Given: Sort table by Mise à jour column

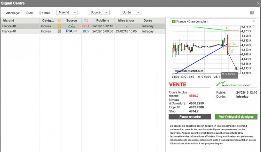Looking at the screenshot, I should 126,20.
